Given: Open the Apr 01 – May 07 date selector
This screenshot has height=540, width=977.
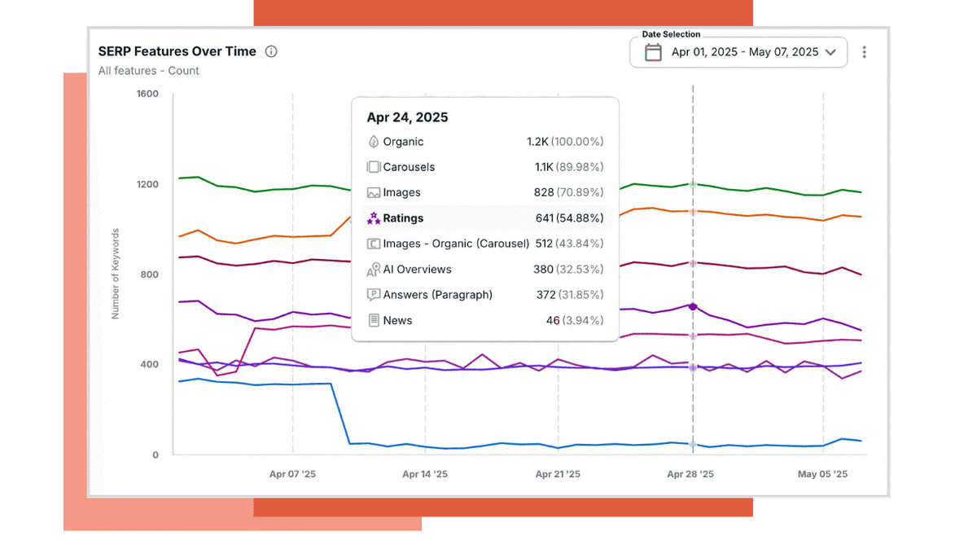Looking at the screenshot, I should 744,52.
